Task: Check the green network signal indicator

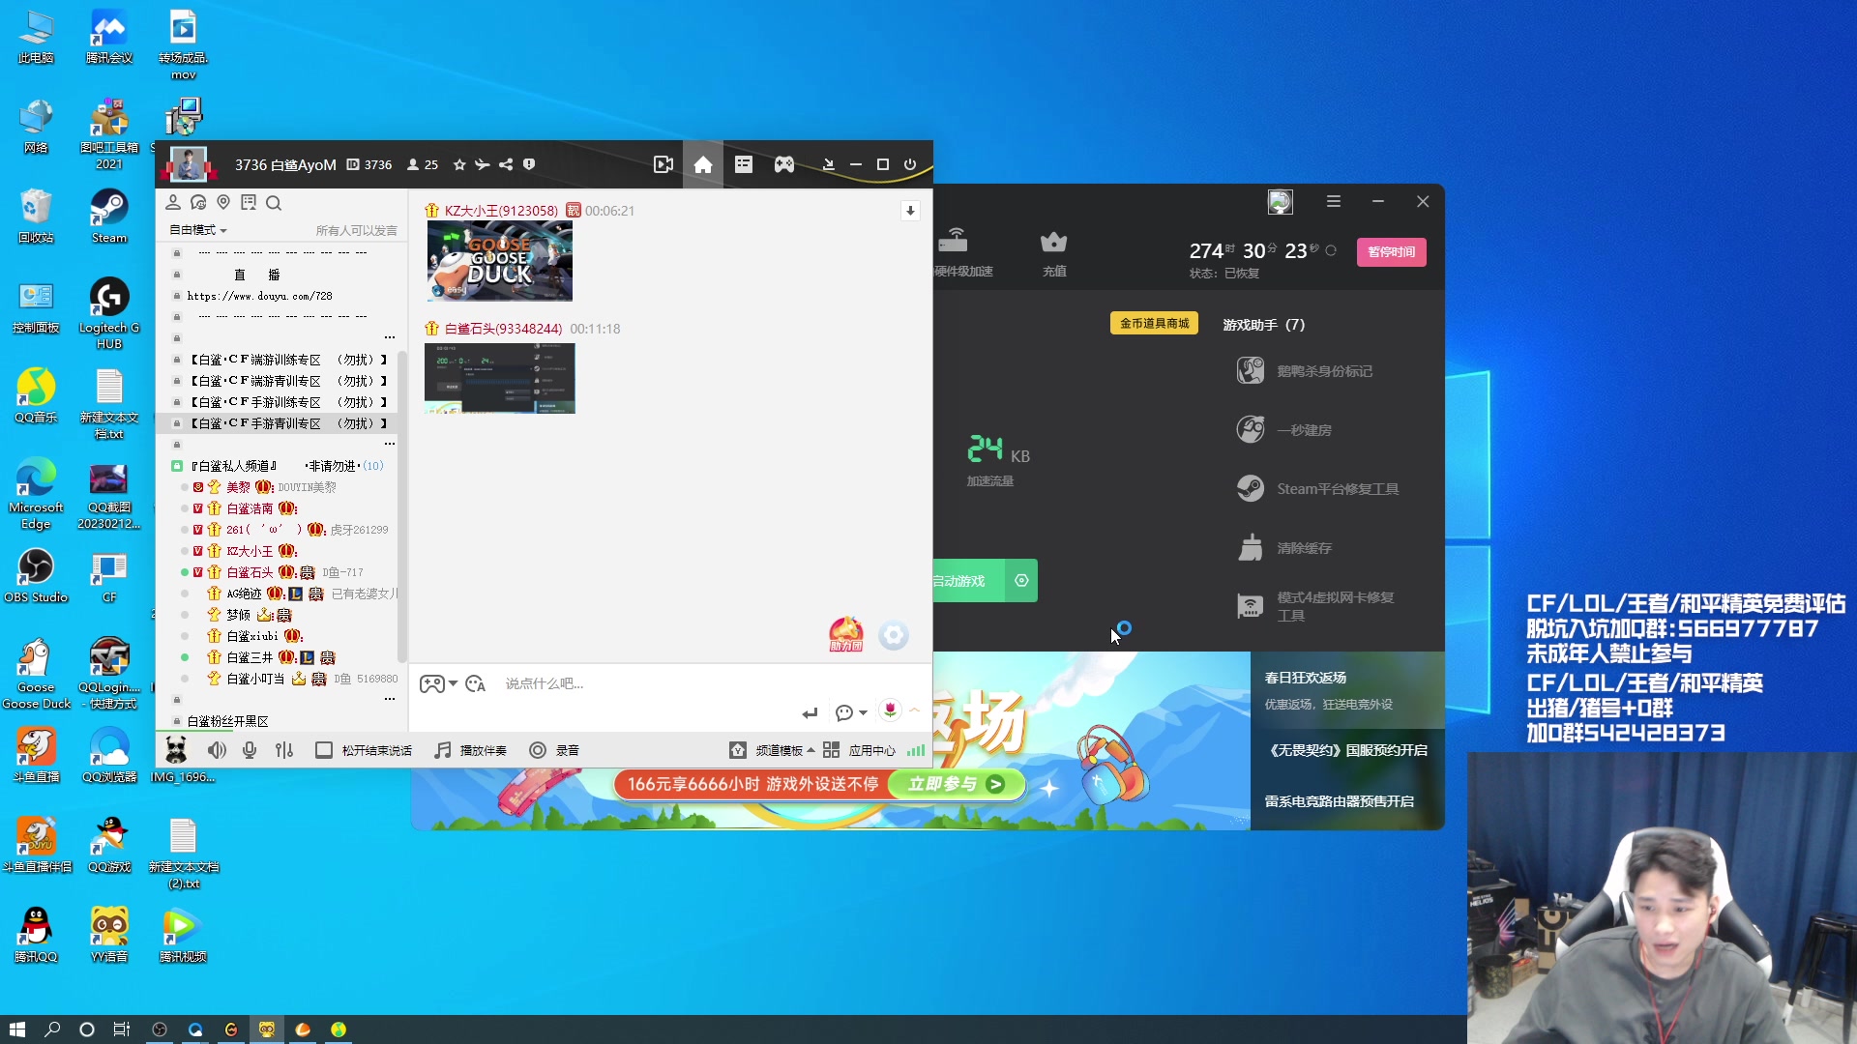Action: (916, 751)
